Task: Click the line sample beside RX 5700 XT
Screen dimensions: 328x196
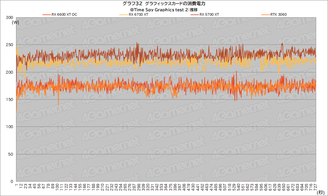Action: 194,15
